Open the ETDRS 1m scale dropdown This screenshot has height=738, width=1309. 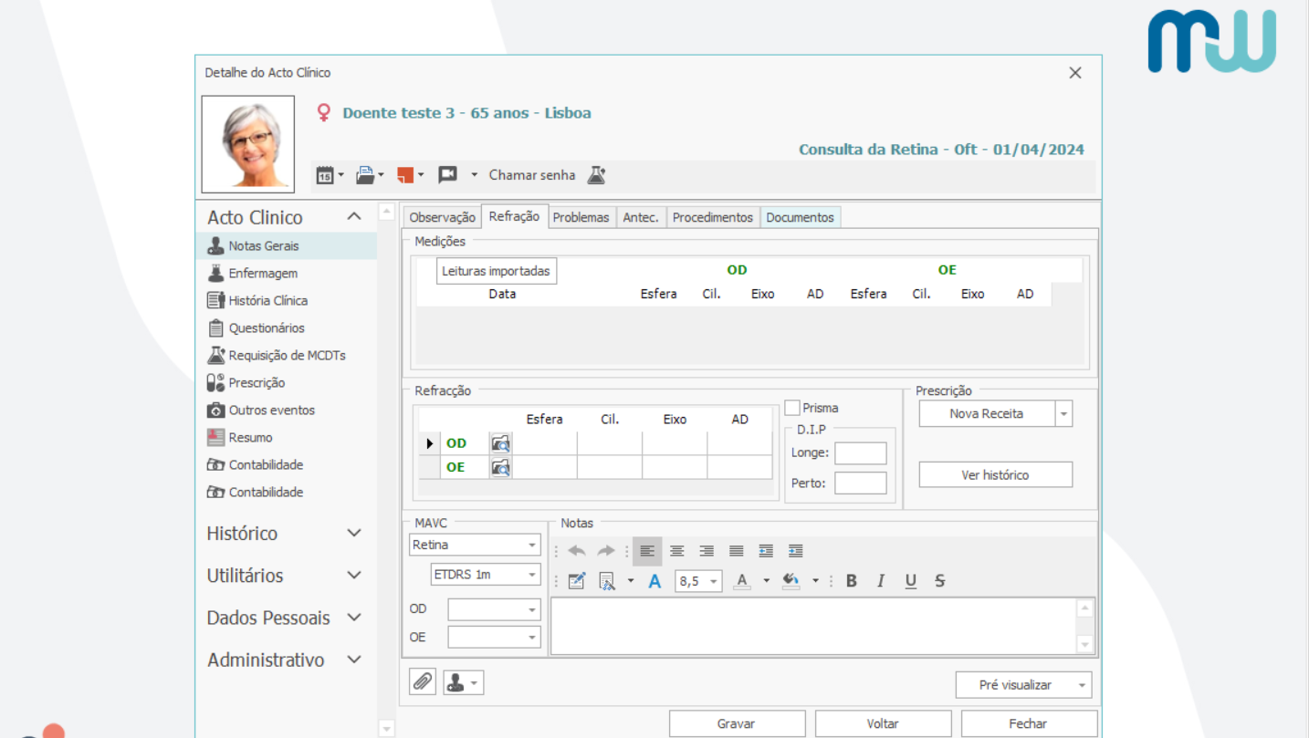[532, 575]
